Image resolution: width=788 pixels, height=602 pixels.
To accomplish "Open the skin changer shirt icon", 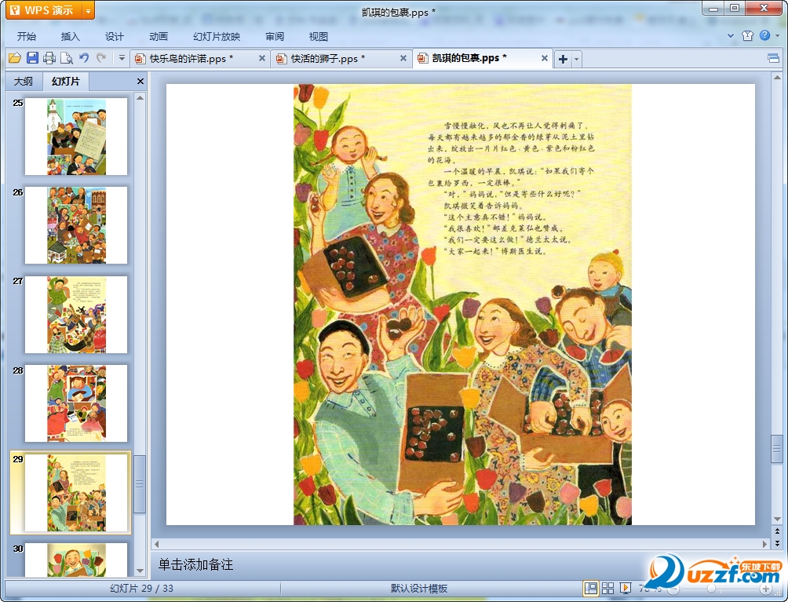I will click(x=747, y=35).
